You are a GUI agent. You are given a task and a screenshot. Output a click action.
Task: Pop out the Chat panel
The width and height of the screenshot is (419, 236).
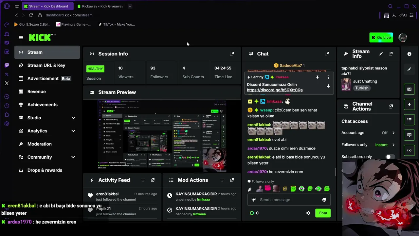click(x=327, y=54)
